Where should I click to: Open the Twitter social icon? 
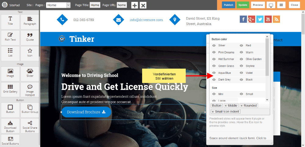260,19
